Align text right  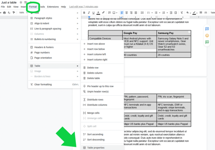click(x=131, y=13)
